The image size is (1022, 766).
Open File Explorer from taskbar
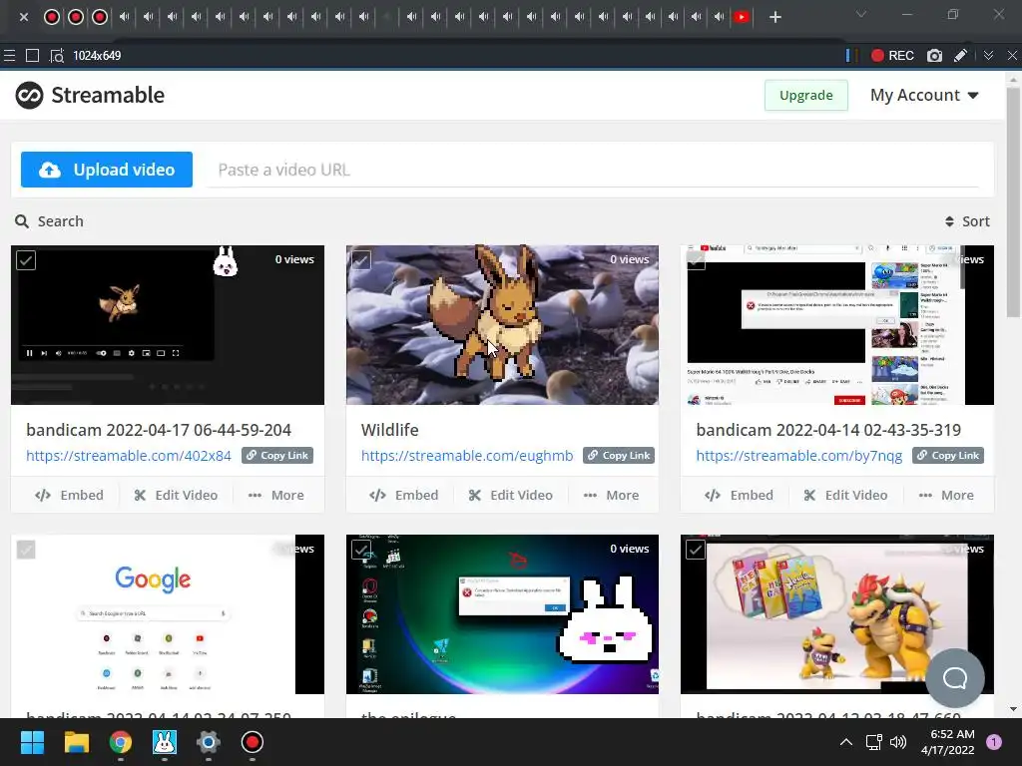coord(76,742)
